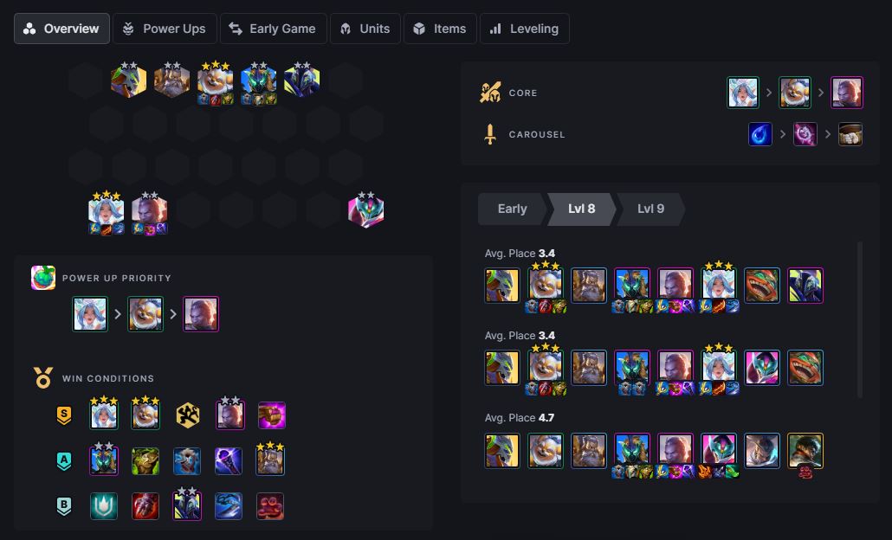Open the Units tab

coord(365,29)
